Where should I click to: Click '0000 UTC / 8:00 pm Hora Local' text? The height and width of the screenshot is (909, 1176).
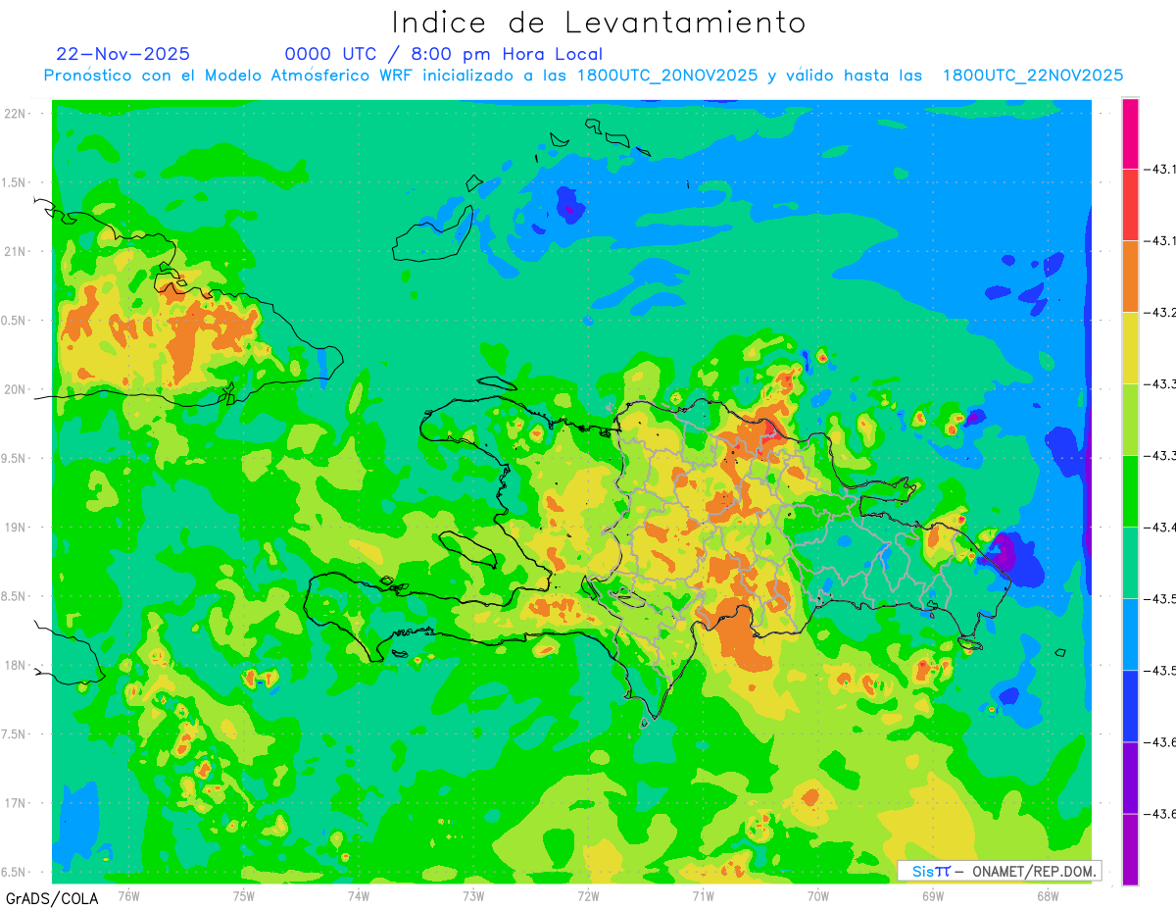tap(444, 54)
